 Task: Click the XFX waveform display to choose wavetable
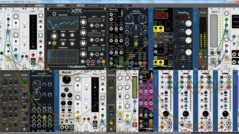(x=63, y=23)
